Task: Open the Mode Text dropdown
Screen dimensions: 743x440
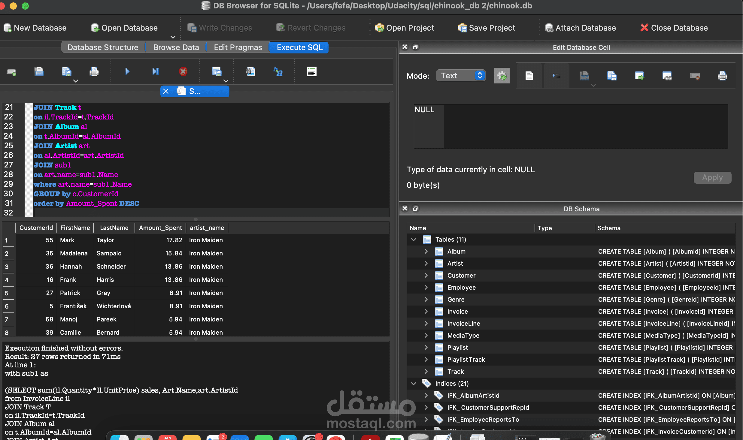Action: pos(461,75)
